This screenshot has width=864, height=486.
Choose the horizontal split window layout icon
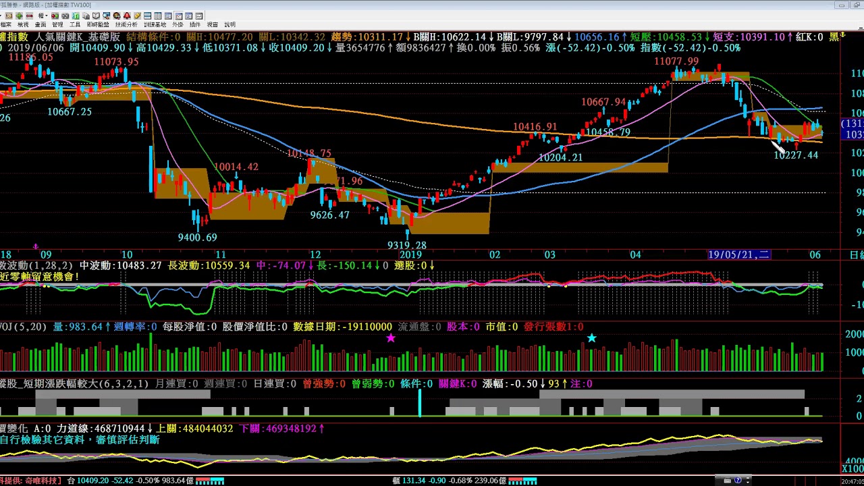[x=147, y=16]
